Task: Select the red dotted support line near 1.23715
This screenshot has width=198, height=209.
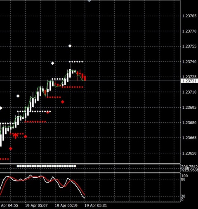Action: [73, 87]
